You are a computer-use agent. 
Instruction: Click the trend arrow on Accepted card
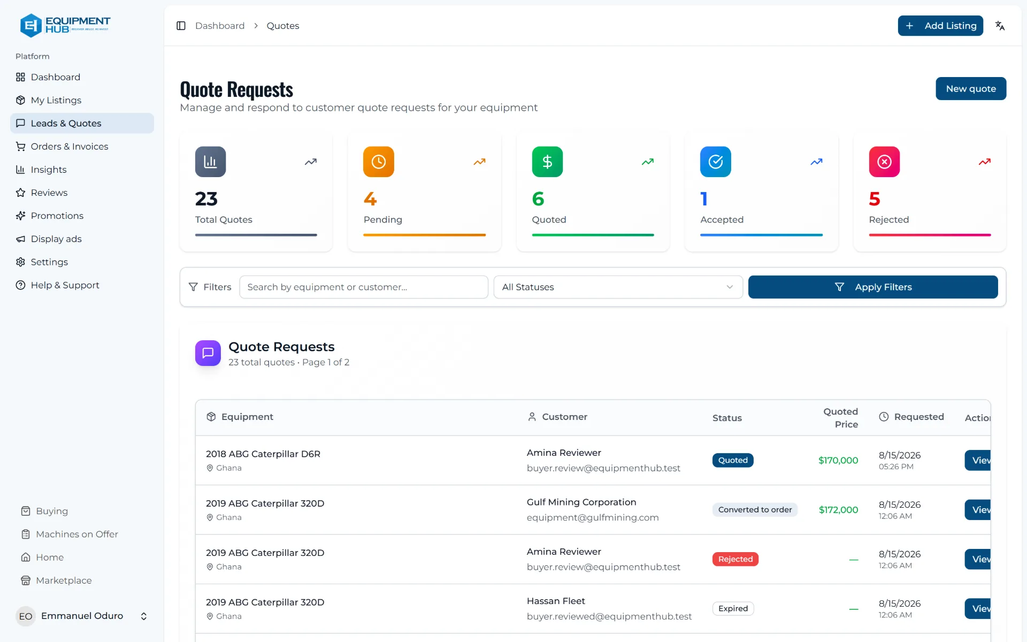(x=816, y=162)
